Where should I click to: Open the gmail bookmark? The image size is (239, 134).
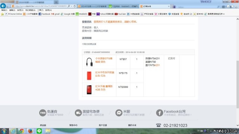(56, 14)
